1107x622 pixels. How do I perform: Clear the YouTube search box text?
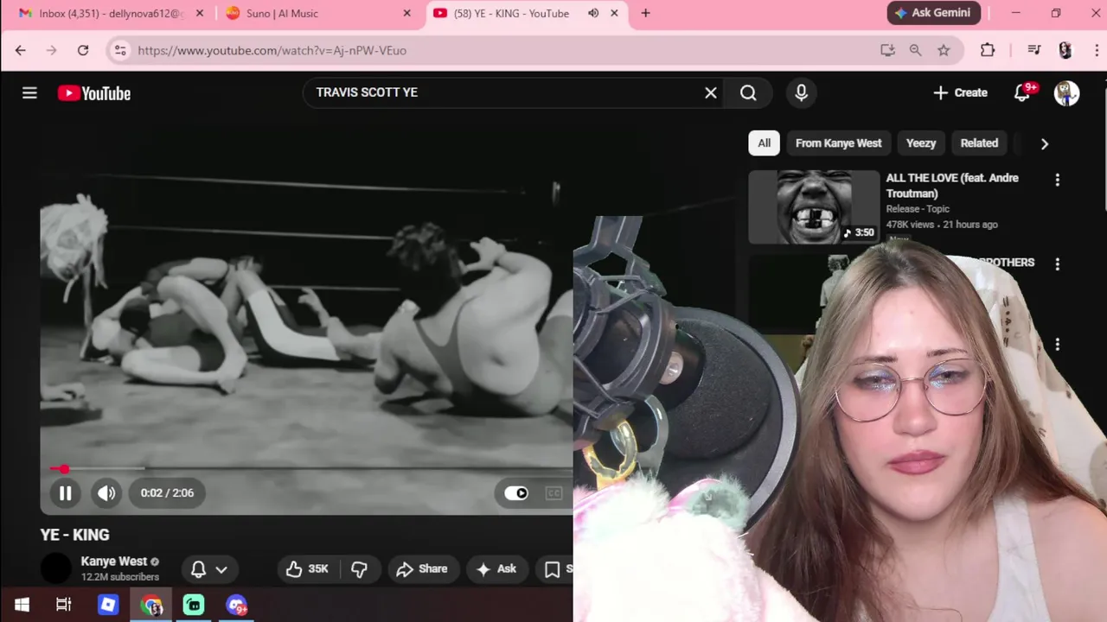coord(711,92)
